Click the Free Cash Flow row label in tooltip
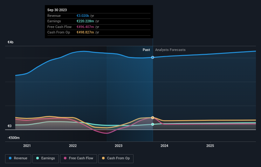The height and width of the screenshot is (167, 261). click(59, 27)
